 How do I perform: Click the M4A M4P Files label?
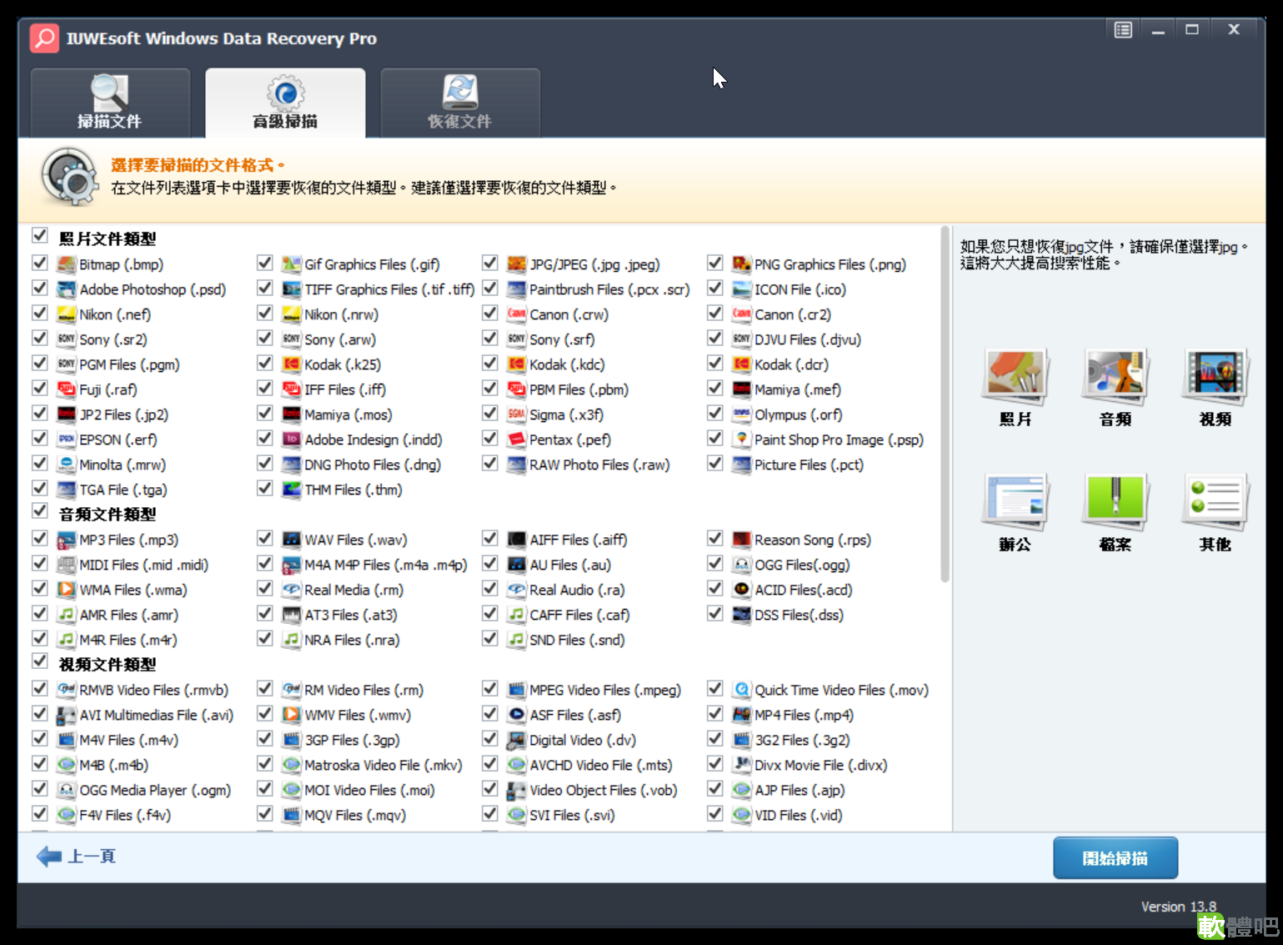pyautogui.click(x=386, y=565)
